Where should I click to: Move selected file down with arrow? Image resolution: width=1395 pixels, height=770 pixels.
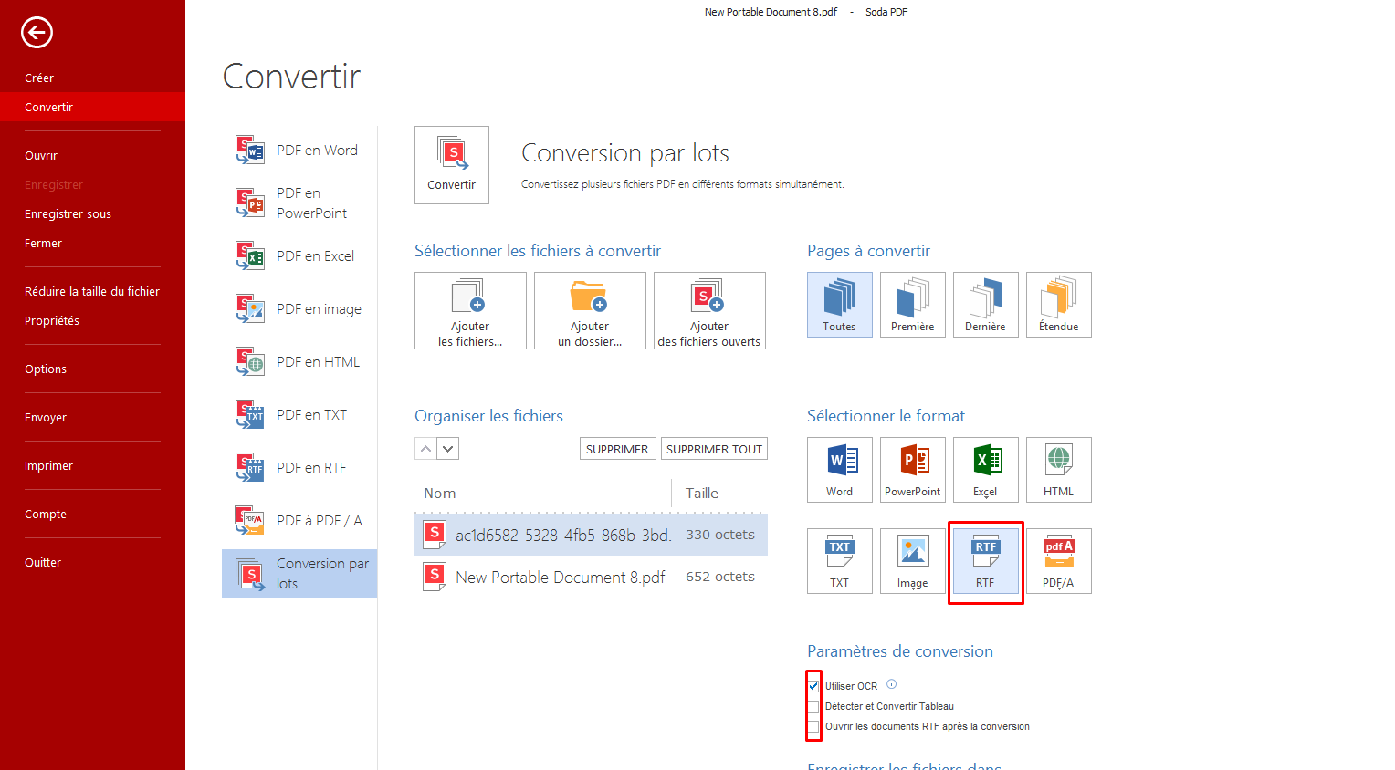(447, 449)
